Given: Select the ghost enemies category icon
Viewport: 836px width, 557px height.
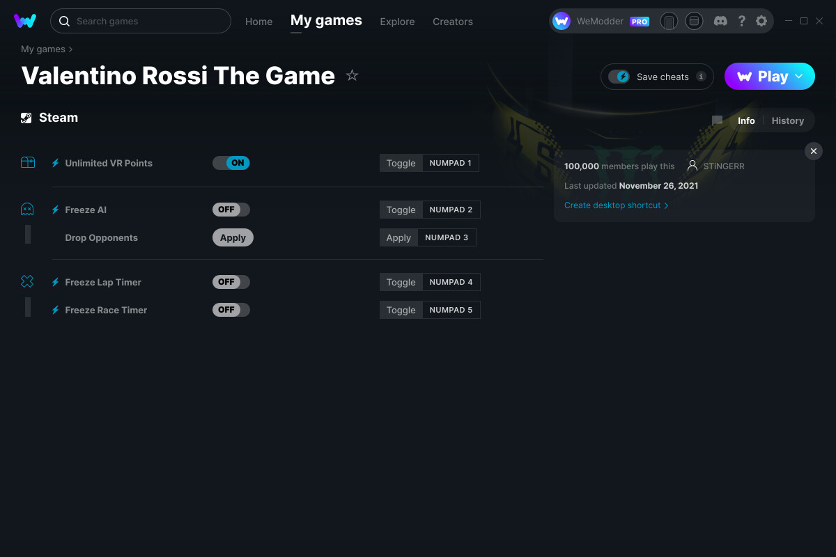Looking at the screenshot, I should [27, 209].
